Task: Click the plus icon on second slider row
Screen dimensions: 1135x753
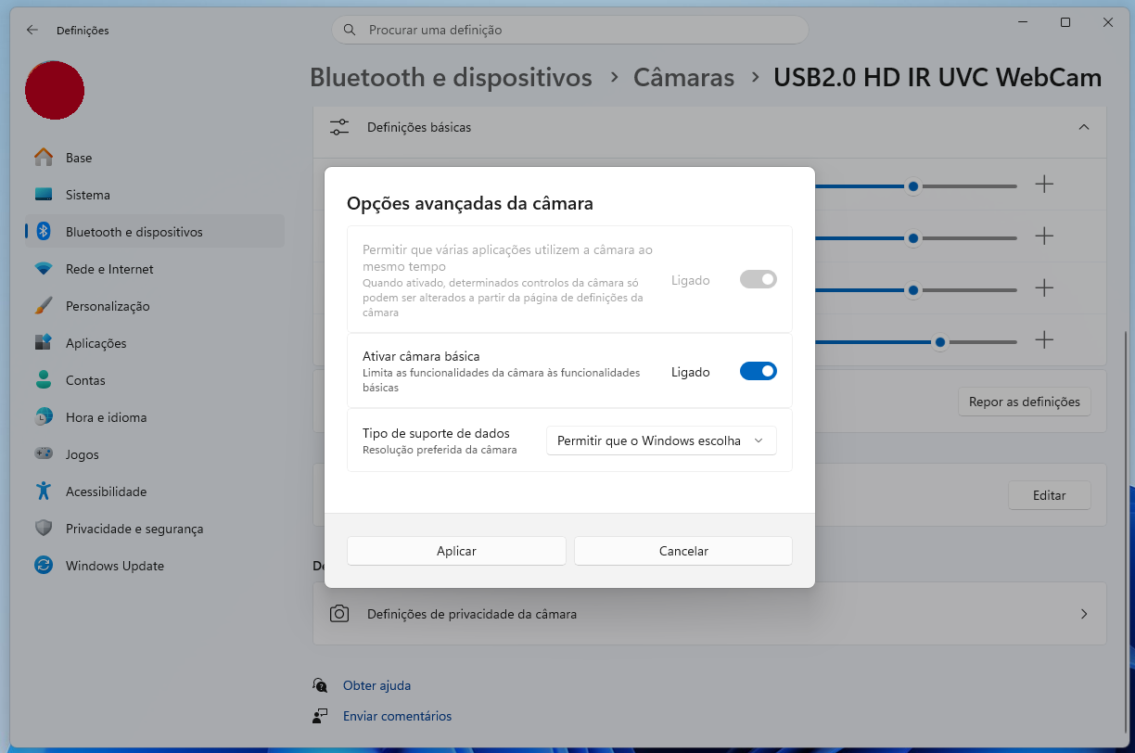Action: [1044, 236]
